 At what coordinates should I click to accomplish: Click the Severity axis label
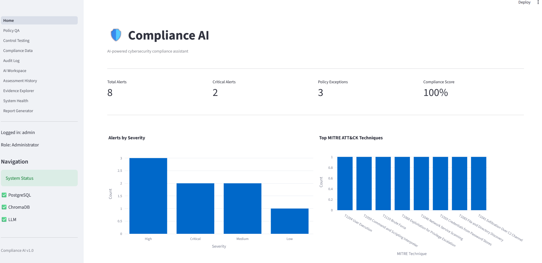[x=219, y=246]
